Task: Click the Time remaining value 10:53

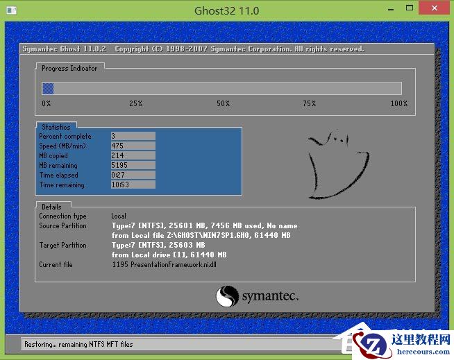Action: click(x=133, y=185)
